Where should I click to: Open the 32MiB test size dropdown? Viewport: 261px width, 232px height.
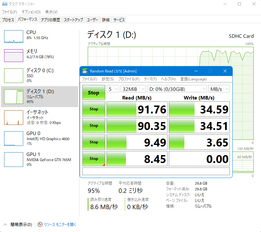pyautogui.click(x=133, y=89)
